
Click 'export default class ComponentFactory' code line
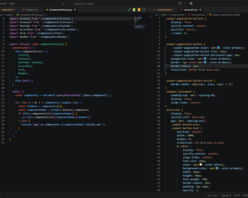point(38,44)
